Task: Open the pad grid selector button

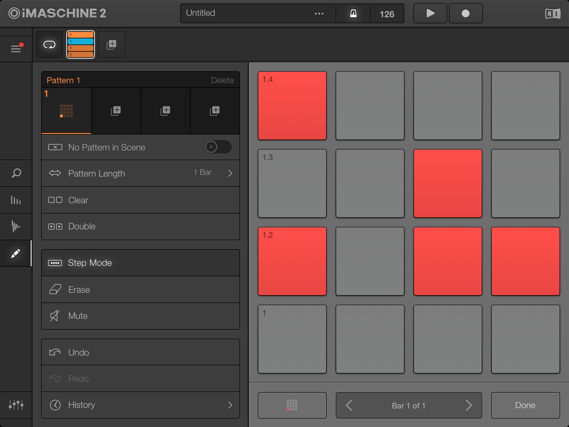Action: 292,405
